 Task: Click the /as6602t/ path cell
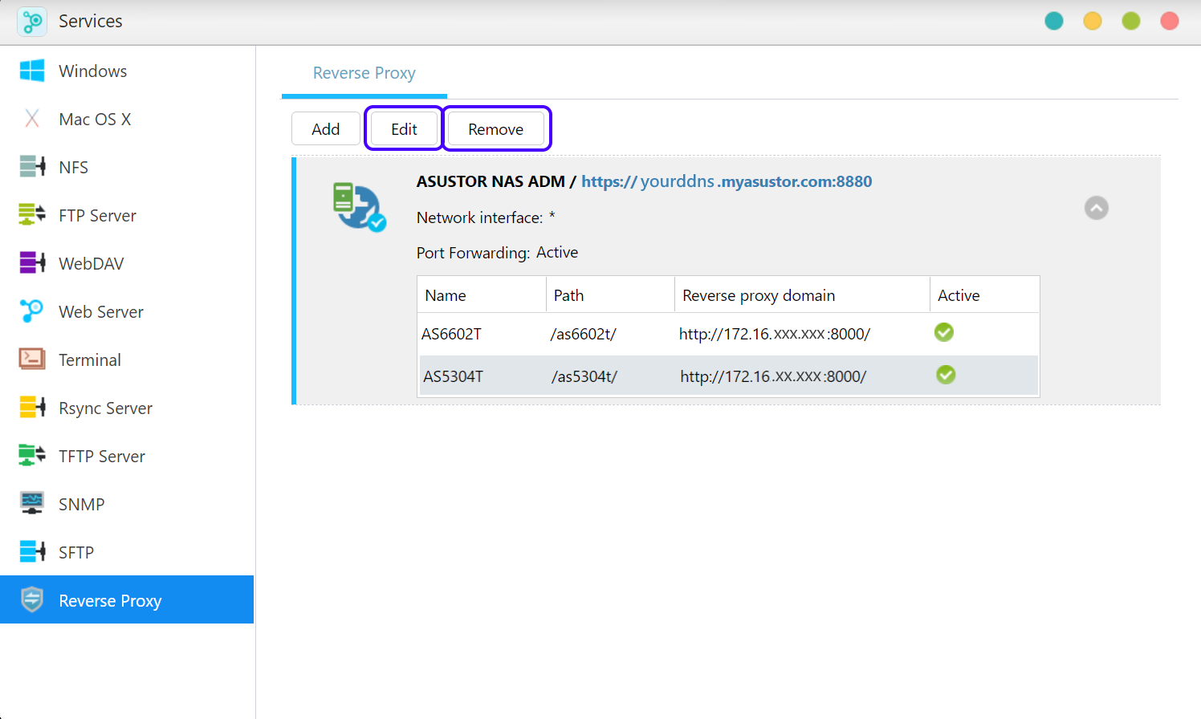584,334
